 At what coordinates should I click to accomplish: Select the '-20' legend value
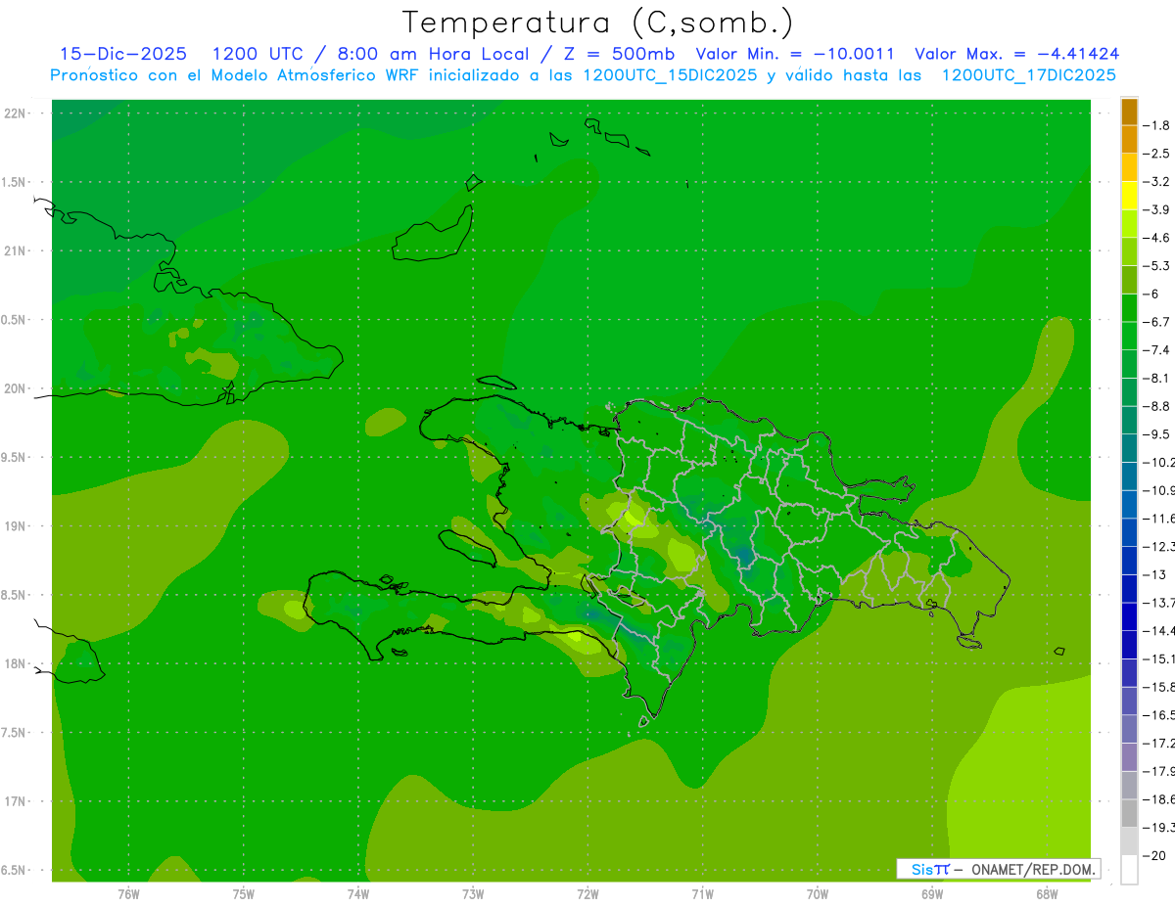[x=1154, y=856]
